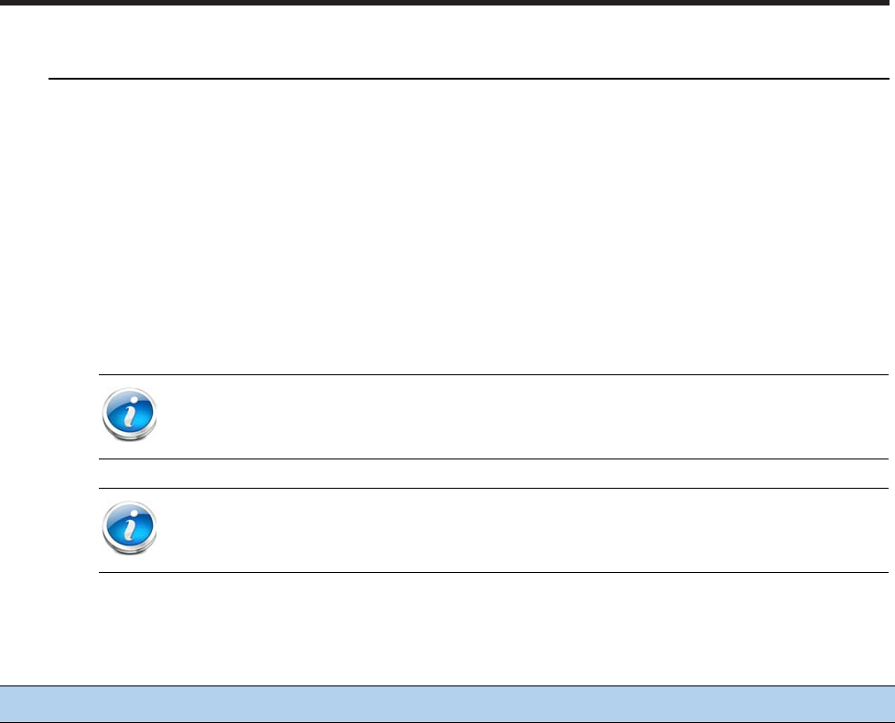The height and width of the screenshot is (723, 895).
Task: Click the thick horizontal rule under header
Action: pos(469,78)
